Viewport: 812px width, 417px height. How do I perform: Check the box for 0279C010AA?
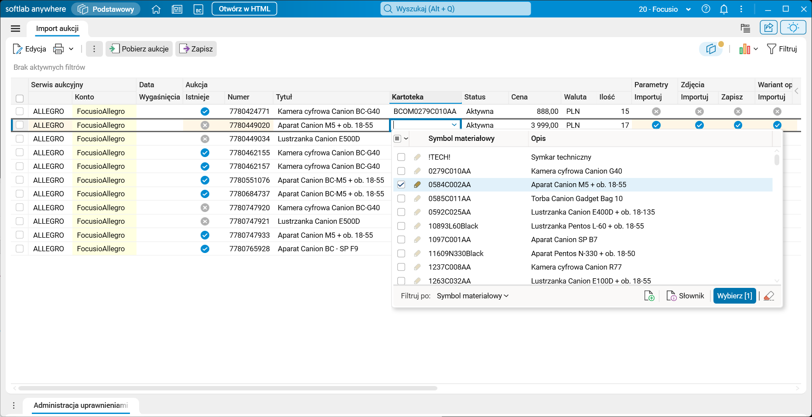tap(401, 171)
